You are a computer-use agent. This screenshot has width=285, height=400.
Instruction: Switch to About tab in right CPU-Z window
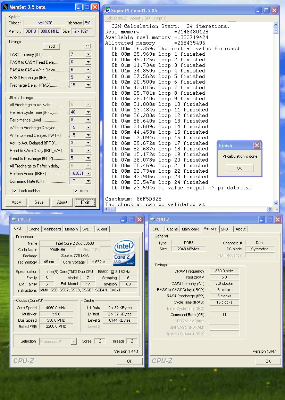point(241,229)
